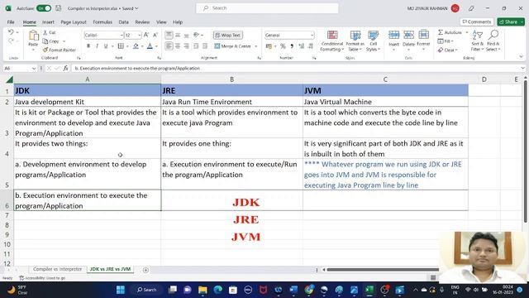529x298 pixels.
Task: Select Top Align icon
Action: coord(169,35)
